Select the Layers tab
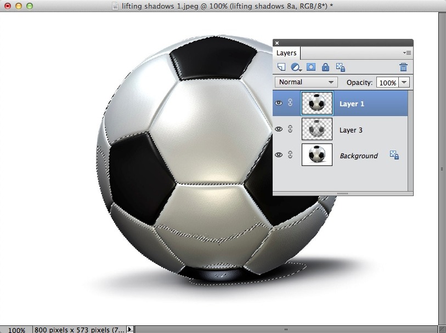This screenshot has width=446, height=333. pyautogui.click(x=286, y=53)
